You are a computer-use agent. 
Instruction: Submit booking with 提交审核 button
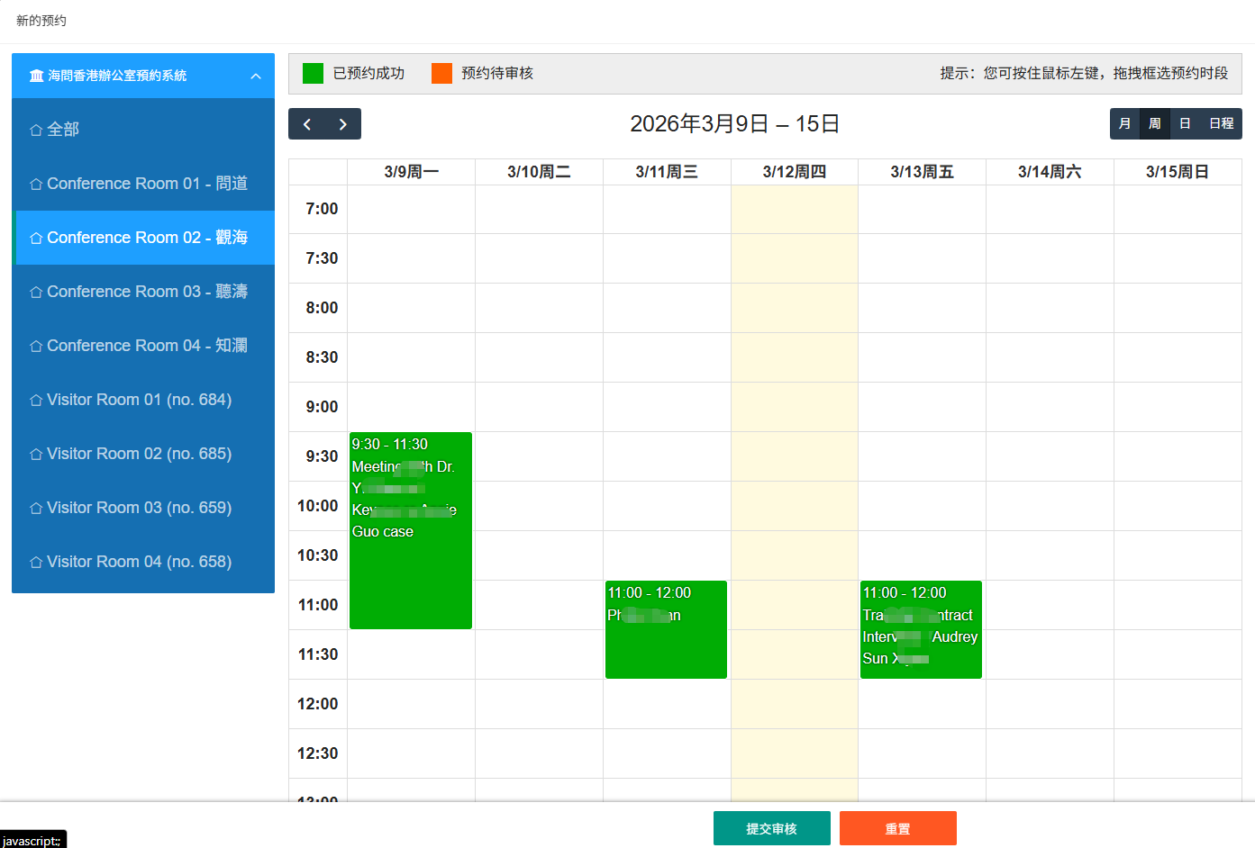click(771, 828)
